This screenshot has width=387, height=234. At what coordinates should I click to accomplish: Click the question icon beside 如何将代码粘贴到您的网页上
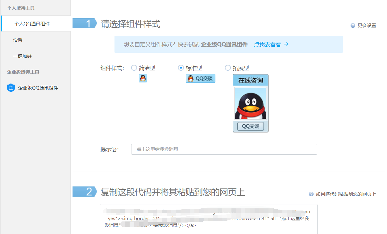point(311,194)
